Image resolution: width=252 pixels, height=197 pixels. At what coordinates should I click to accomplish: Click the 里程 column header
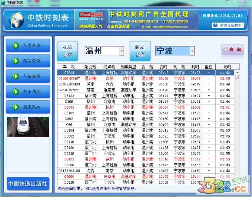point(209,67)
